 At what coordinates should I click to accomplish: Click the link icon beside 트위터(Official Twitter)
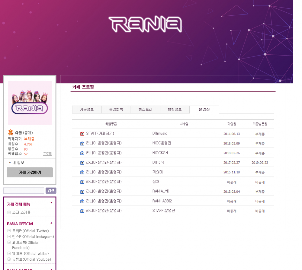click(x=9, y=230)
